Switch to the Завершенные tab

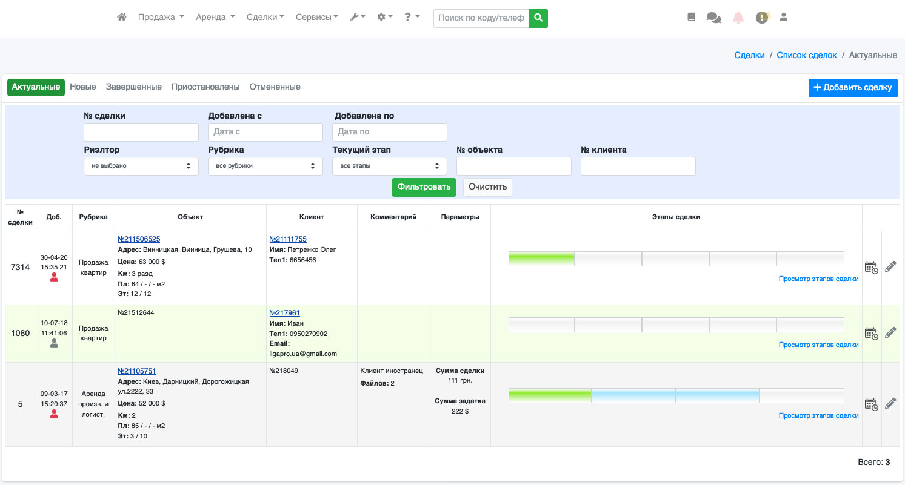tap(133, 87)
